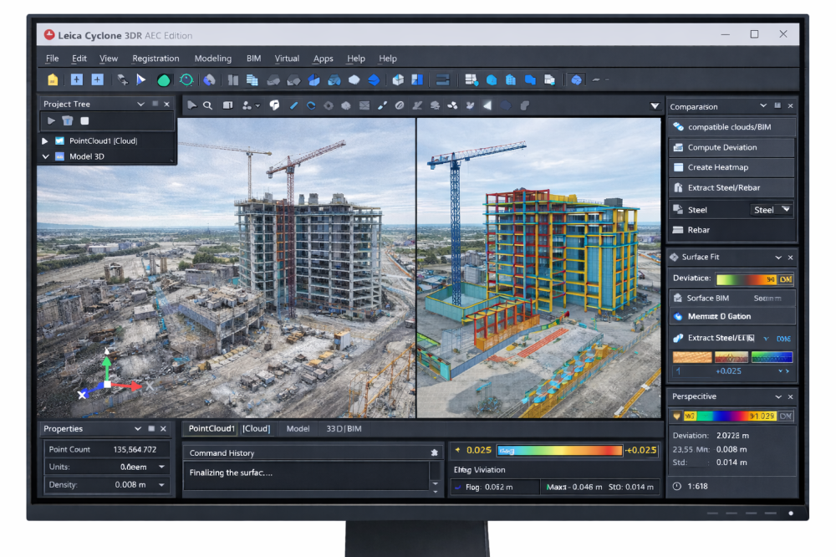Screen dimensions: 836x557
Task: Click the trash bin icon in Project Tree
Action: pos(68,121)
